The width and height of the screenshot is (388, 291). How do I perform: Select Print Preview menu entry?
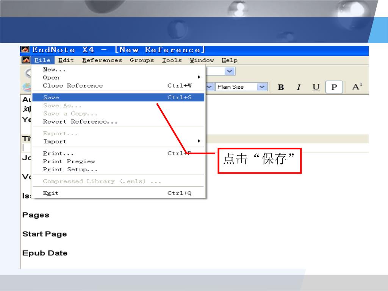tap(118, 161)
